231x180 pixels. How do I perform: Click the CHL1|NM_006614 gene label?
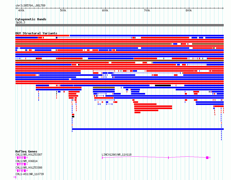click(26, 161)
